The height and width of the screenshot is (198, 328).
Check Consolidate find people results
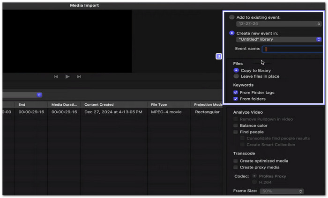[242, 138]
